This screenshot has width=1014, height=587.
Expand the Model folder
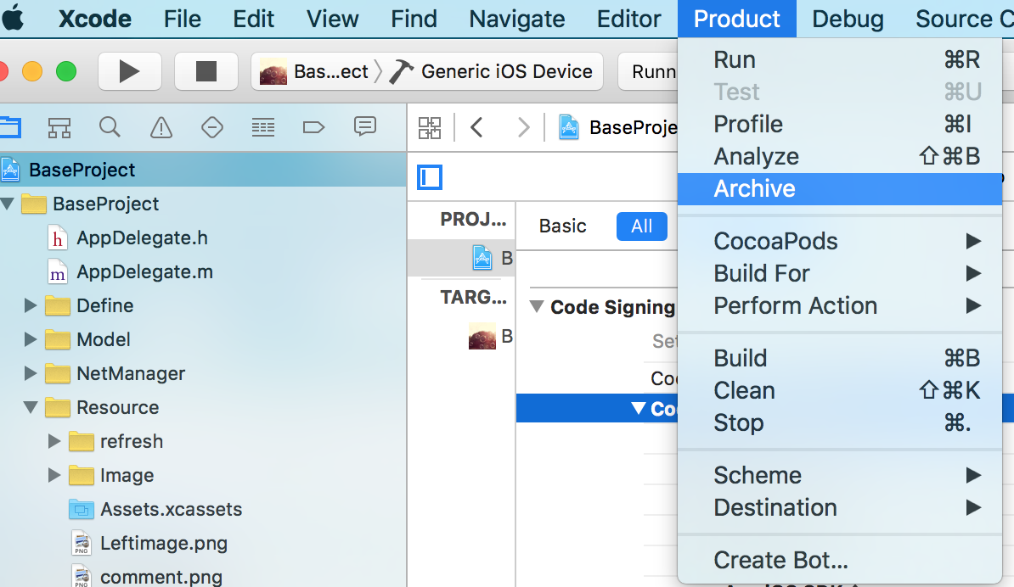click(x=31, y=339)
